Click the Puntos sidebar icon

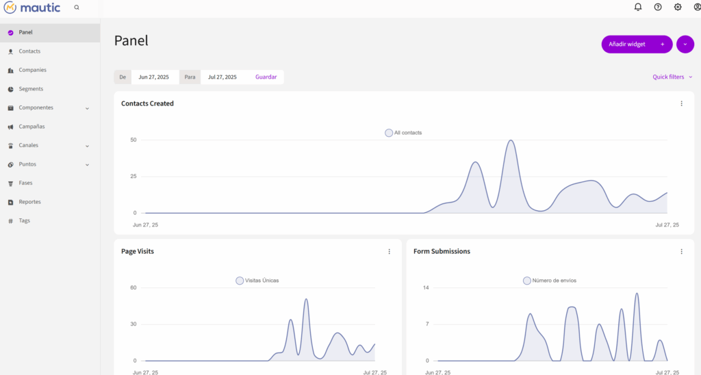click(11, 164)
